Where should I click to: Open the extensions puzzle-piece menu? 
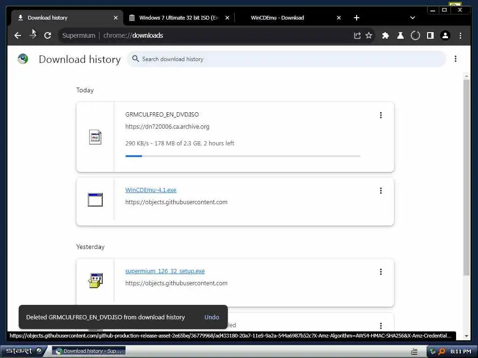pyautogui.click(x=385, y=35)
